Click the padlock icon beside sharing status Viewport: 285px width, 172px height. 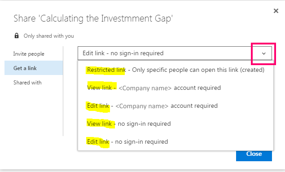coord(17,35)
